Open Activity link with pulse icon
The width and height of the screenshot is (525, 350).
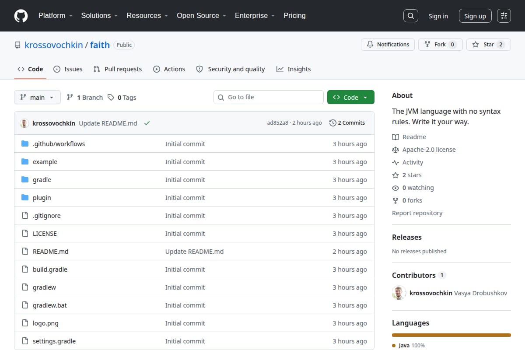pyautogui.click(x=408, y=162)
